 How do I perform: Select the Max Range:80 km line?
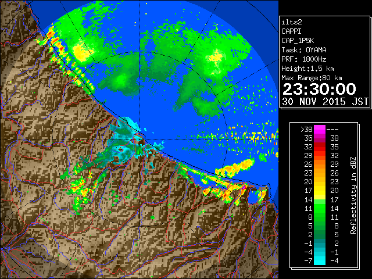tap(312, 78)
